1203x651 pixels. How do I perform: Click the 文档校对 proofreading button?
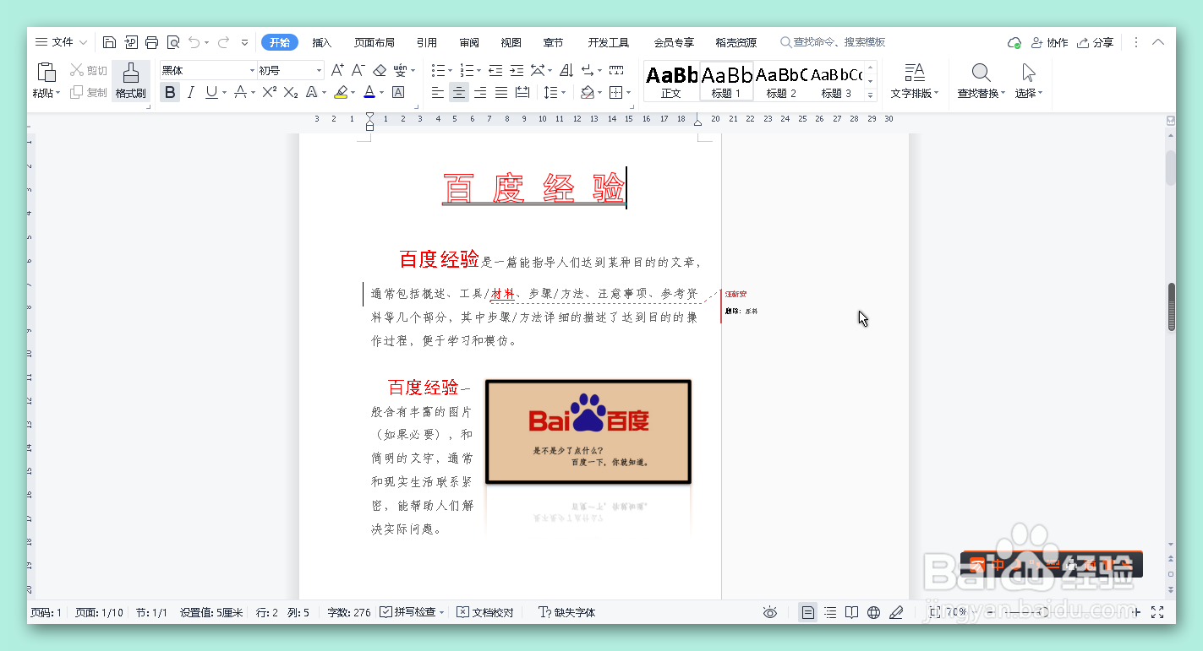pyautogui.click(x=485, y=612)
